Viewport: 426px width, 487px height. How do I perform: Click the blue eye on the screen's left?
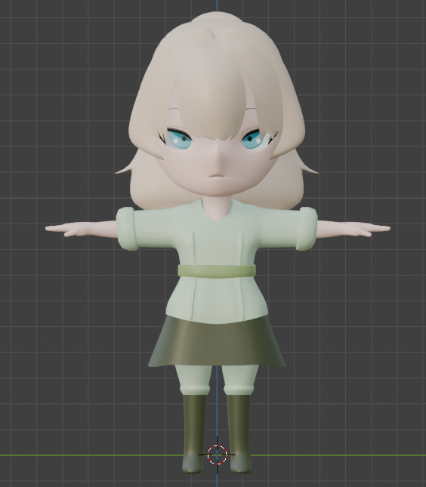point(179,140)
